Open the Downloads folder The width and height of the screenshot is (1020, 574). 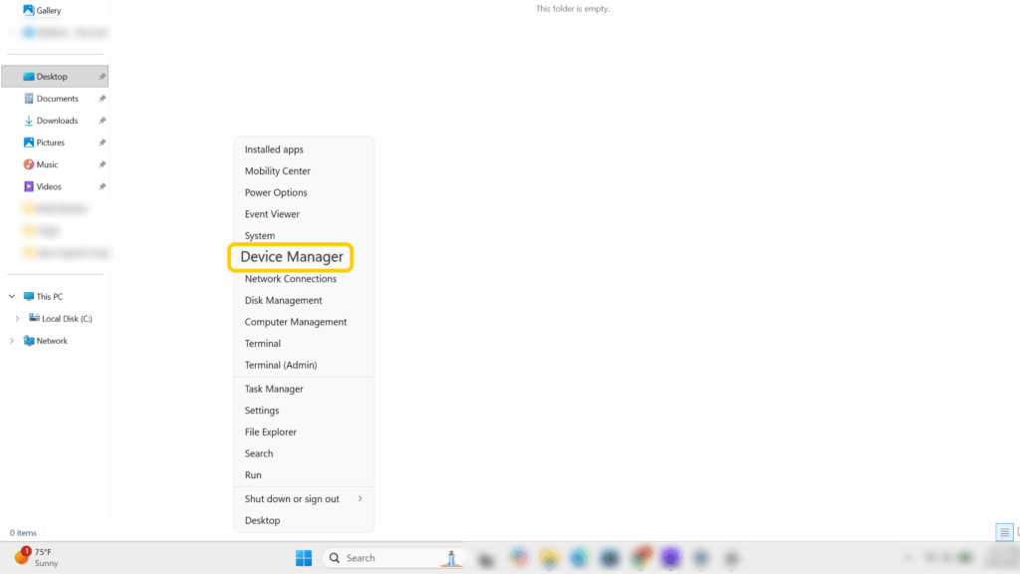click(55, 120)
